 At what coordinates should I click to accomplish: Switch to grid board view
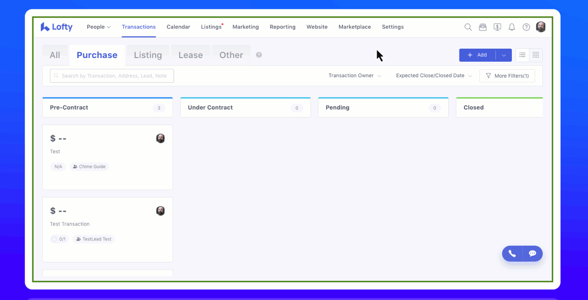tap(536, 55)
